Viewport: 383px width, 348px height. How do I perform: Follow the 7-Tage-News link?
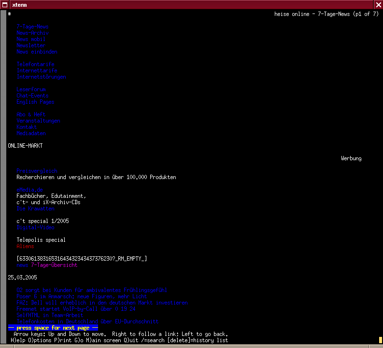(32, 27)
